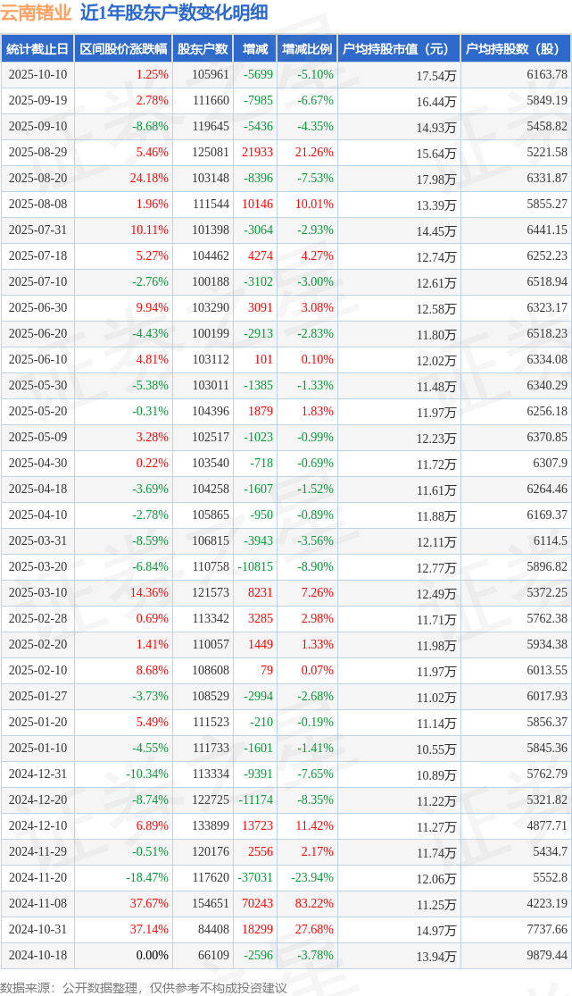This screenshot has height=996, width=572.
Task: Select the 2025-03-10 date row
Action: tap(37, 593)
